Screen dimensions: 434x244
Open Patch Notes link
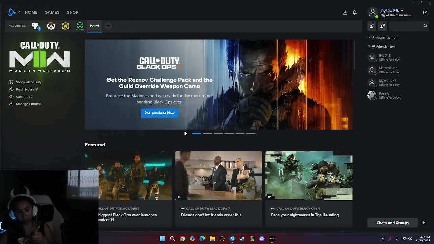24,89
